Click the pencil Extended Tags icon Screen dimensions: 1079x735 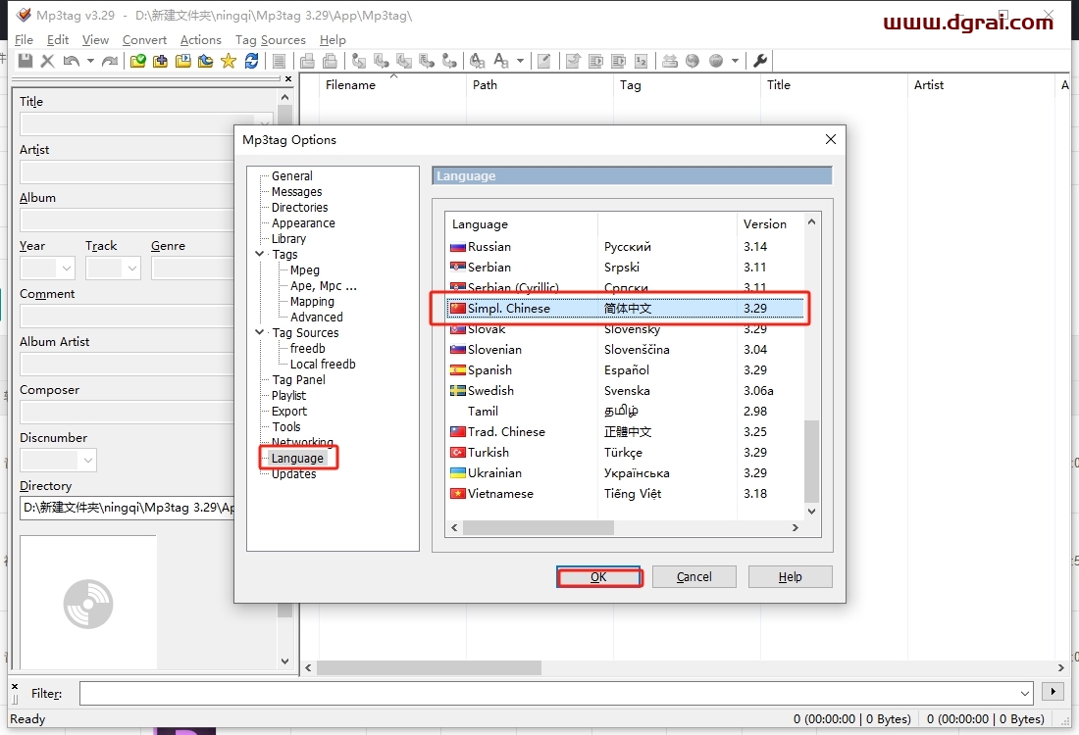(543, 61)
